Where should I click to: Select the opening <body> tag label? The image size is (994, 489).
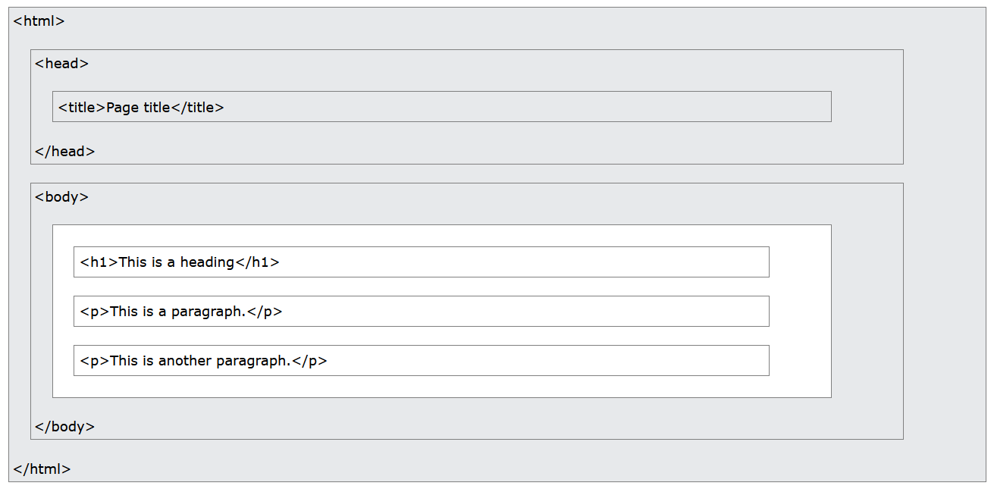click(61, 197)
